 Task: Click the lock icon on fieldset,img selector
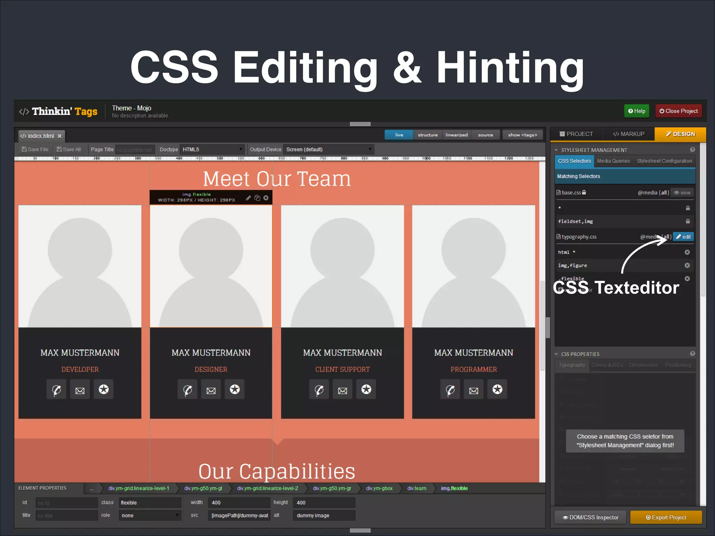[688, 221]
